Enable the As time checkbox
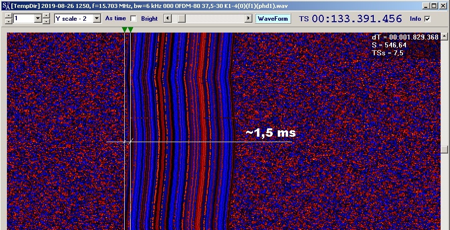 [x=133, y=19]
